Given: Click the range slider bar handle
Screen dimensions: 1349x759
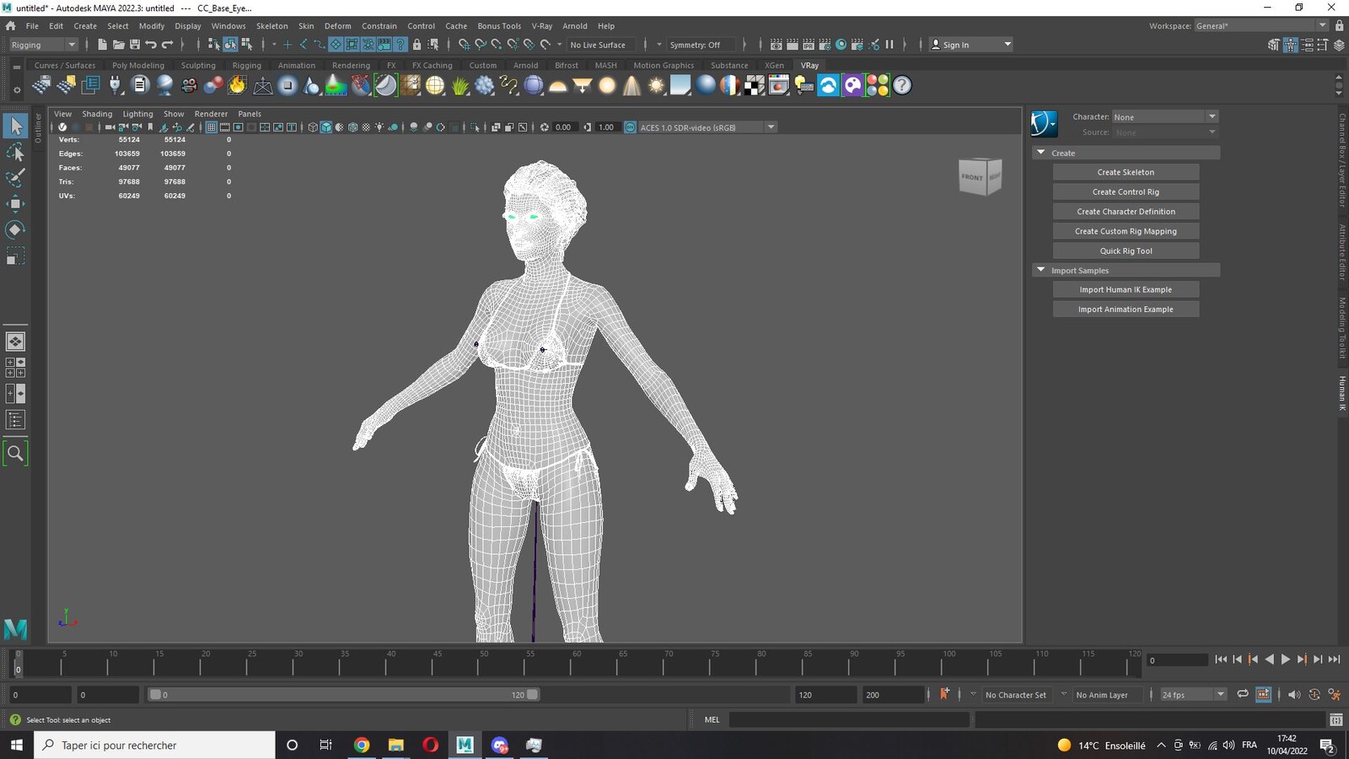Looking at the screenshot, I should pos(344,695).
